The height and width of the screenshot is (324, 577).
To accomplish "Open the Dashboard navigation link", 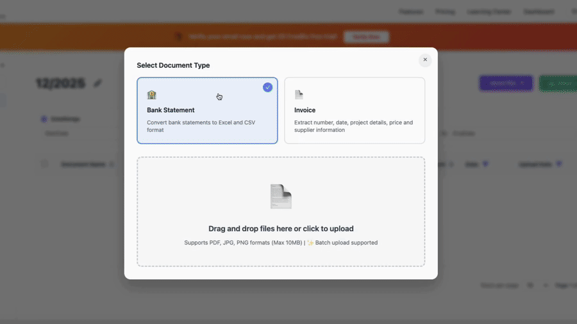I will pyautogui.click(x=539, y=12).
